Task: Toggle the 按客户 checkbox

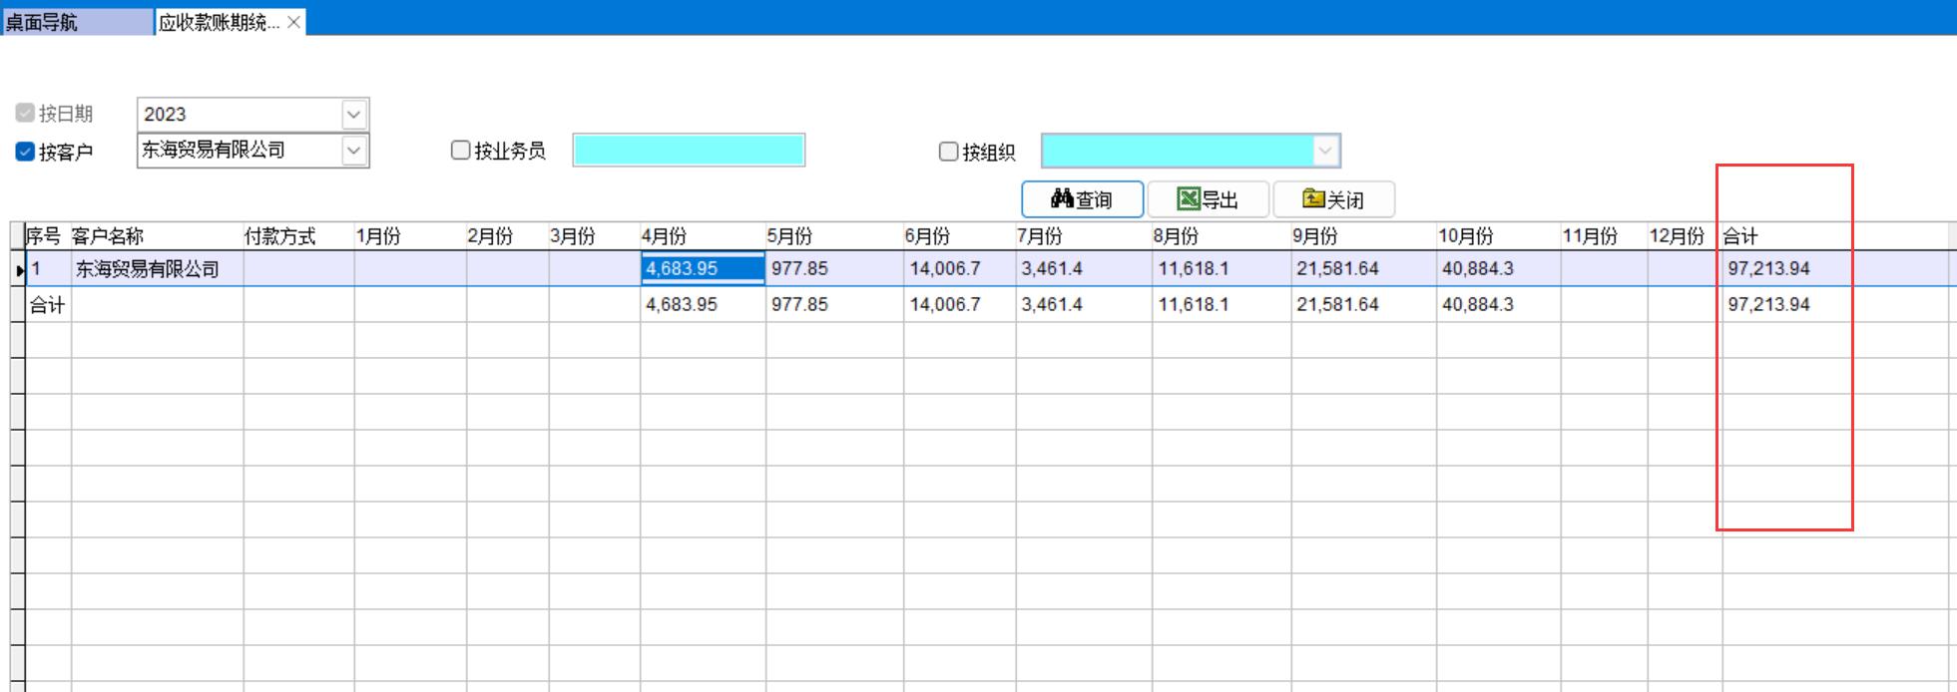Action: click(x=26, y=152)
